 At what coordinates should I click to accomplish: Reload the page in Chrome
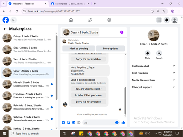tap(17, 11)
